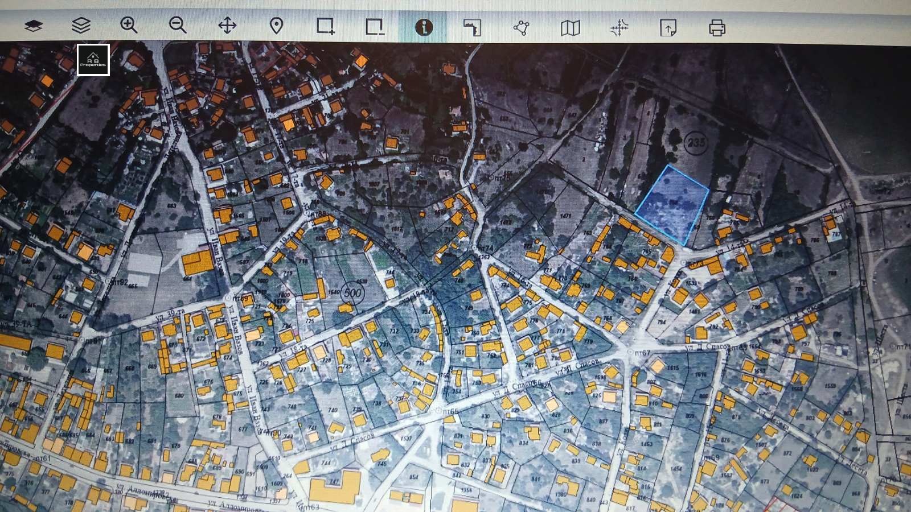Toggle the active info (i) tool
Viewport: 911px width, 512px height.
[424, 27]
